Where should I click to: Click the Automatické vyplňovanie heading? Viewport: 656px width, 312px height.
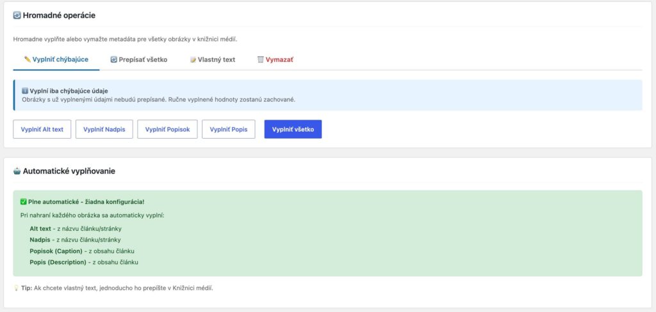click(x=69, y=171)
